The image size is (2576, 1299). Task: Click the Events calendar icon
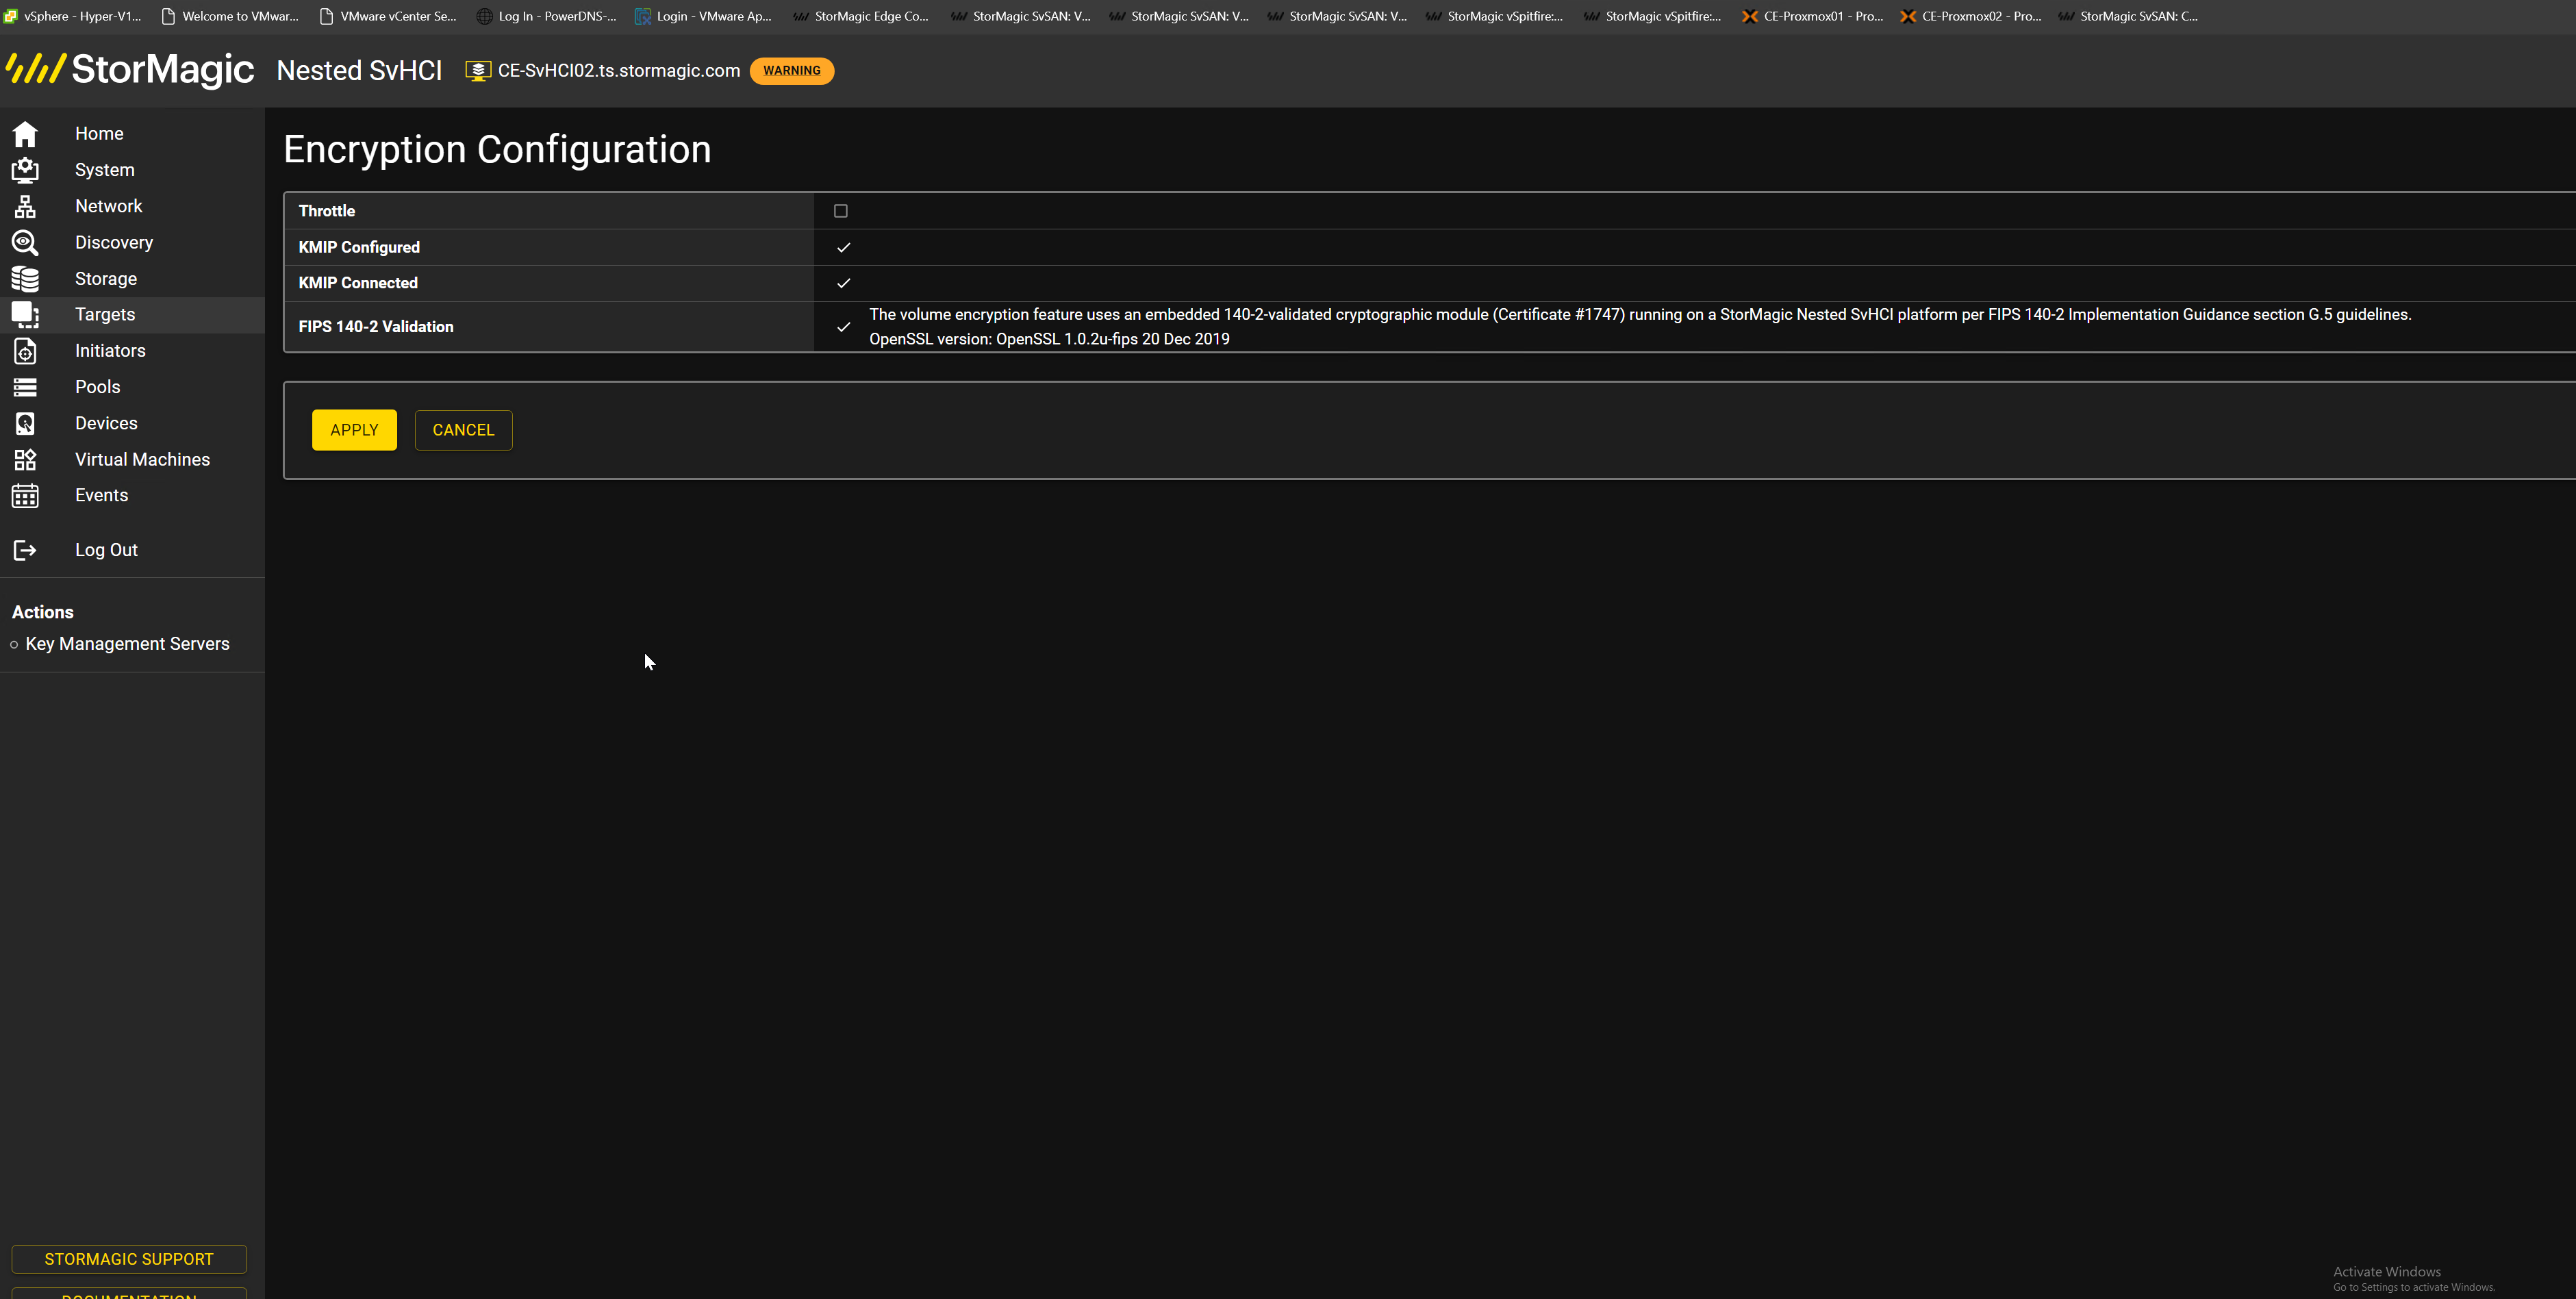coord(25,496)
